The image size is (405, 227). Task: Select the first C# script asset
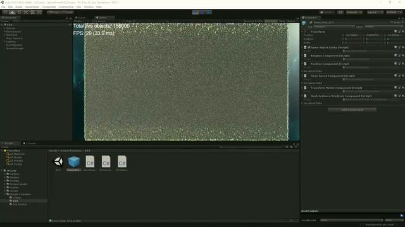(x=90, y=162)
